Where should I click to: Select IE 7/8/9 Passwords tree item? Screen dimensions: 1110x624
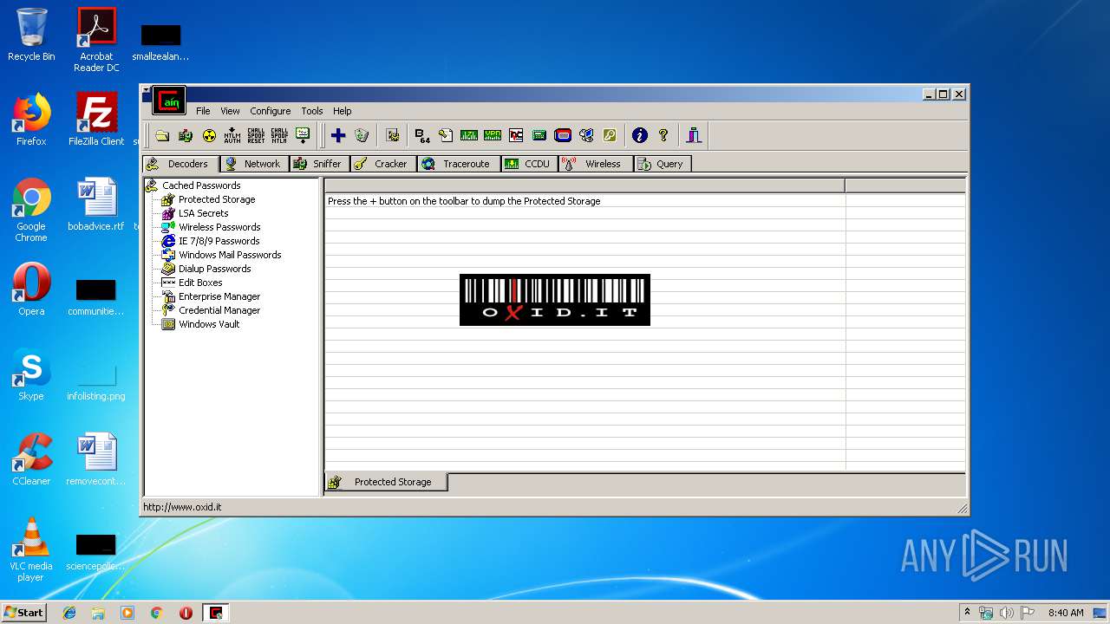click(x=219, y=241)
